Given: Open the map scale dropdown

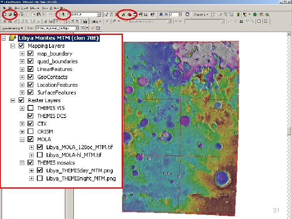Looking at the screenshot, I should tap(99, 14).
